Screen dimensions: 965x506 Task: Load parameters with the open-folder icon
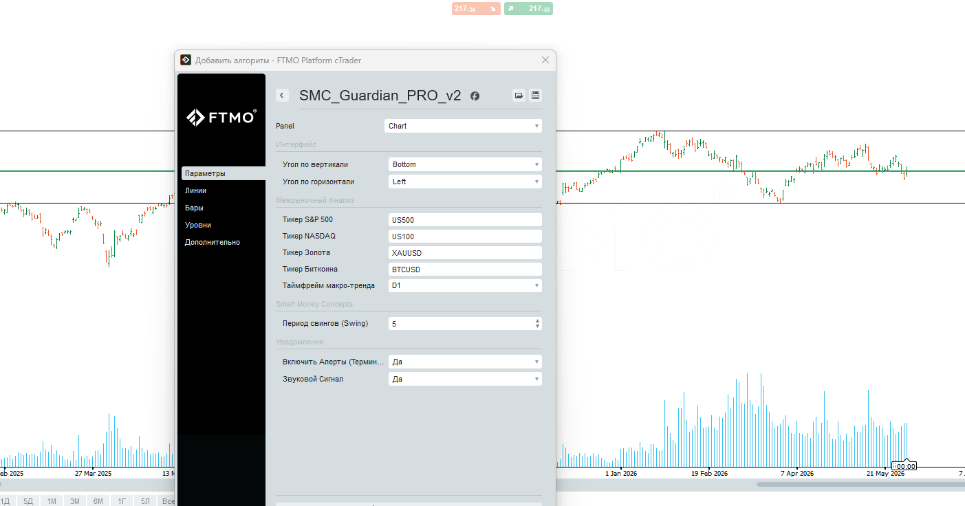pyautogui.click(x=519, y=96)
